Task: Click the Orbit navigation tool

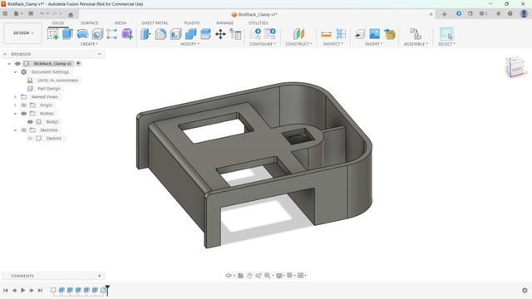Action: (229, 276)
